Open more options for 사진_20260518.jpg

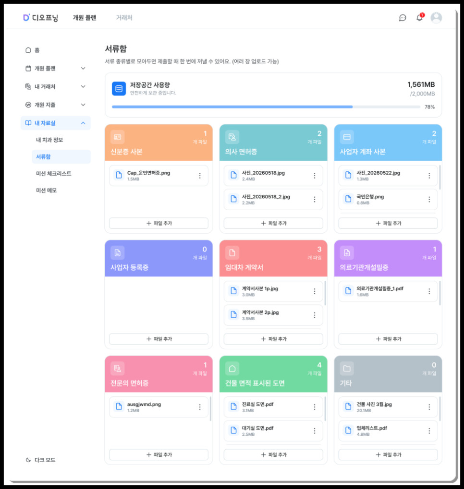315,176
